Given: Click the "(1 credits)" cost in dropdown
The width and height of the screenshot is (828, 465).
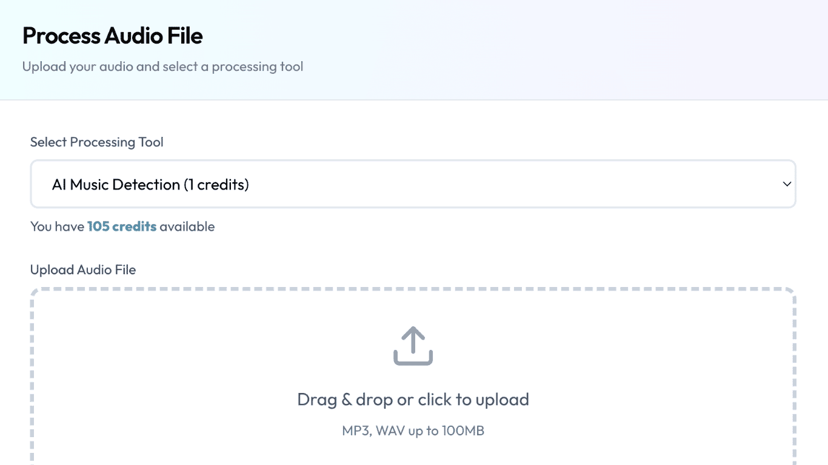Looking at the screenshot, I should (216, 185).
